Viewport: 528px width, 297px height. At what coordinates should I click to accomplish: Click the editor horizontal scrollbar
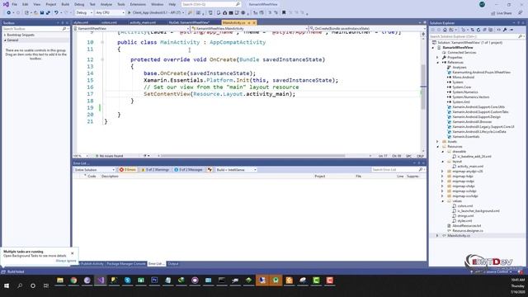pos(253,156)
